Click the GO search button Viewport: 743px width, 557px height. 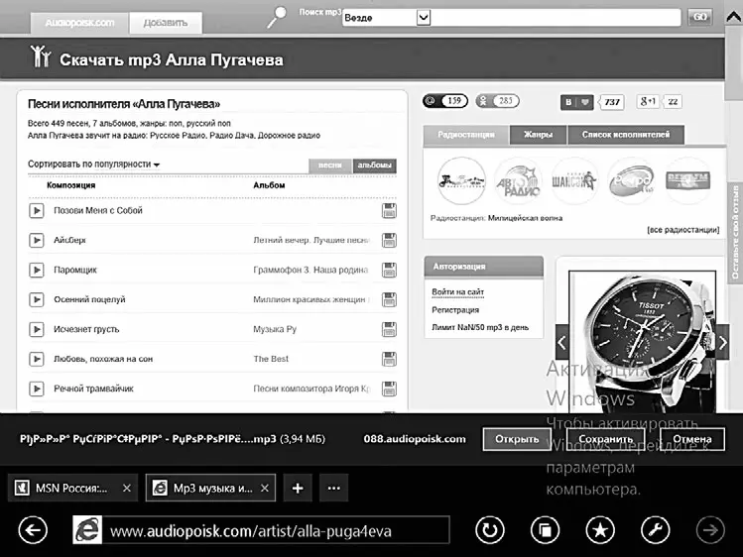pyautogui.click(x=700, y=17)
